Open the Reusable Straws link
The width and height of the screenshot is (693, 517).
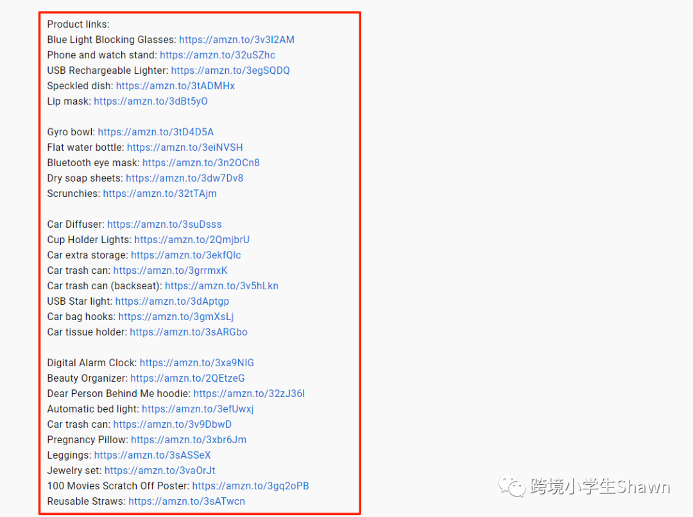coord(187,502)
